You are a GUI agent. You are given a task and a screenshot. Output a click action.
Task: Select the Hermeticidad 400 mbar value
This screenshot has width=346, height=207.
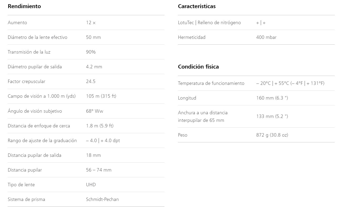[x=266, y=37]
